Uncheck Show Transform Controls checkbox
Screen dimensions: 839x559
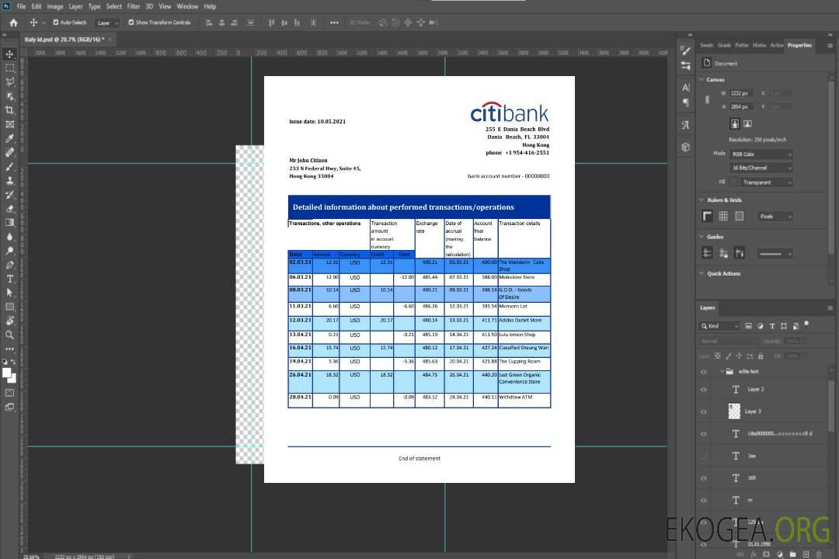[x=131, y=23]
